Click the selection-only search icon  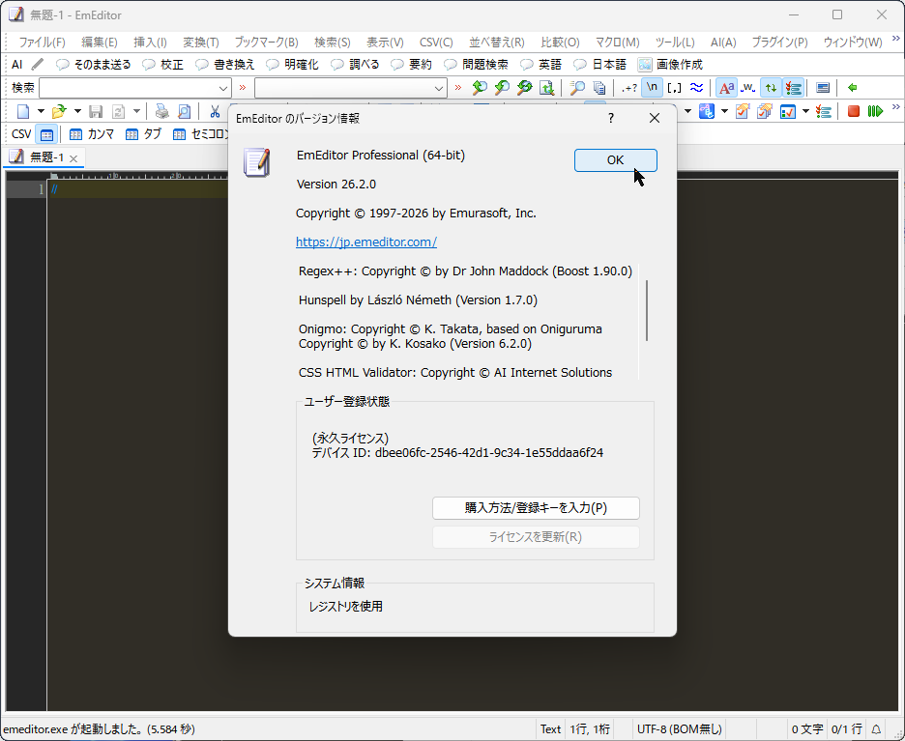[823, 88]
